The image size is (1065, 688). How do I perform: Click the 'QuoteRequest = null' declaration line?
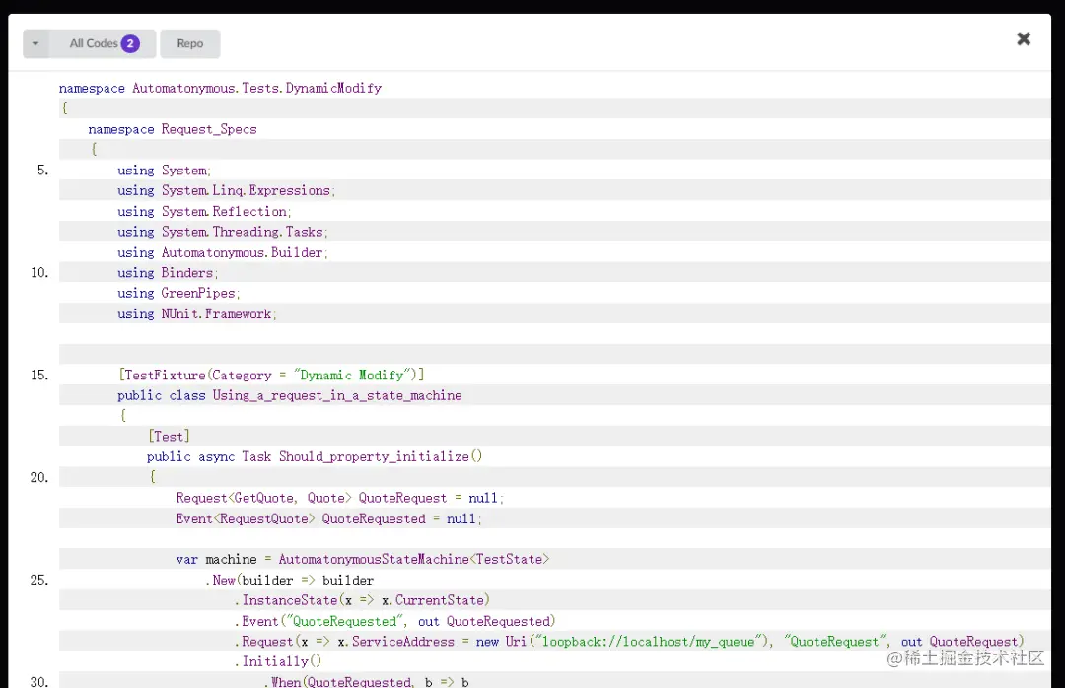coord(340,498)
